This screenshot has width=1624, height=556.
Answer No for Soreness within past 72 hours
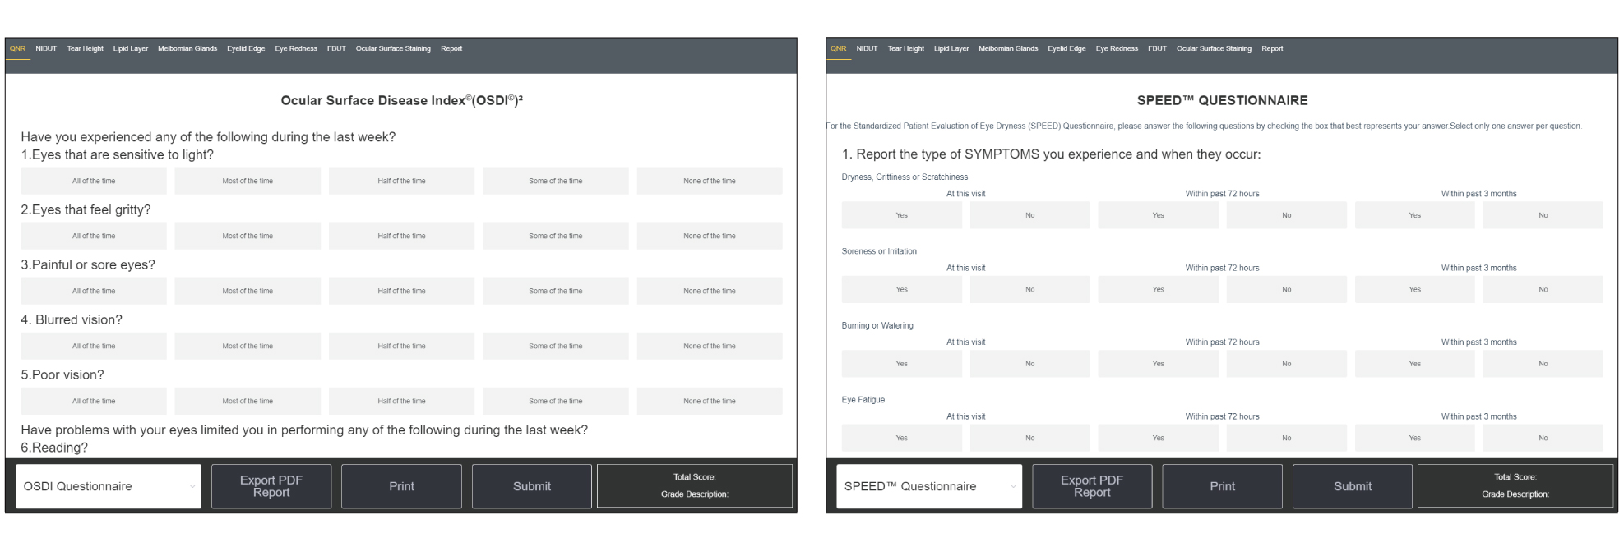click(x=1286, y=289)
